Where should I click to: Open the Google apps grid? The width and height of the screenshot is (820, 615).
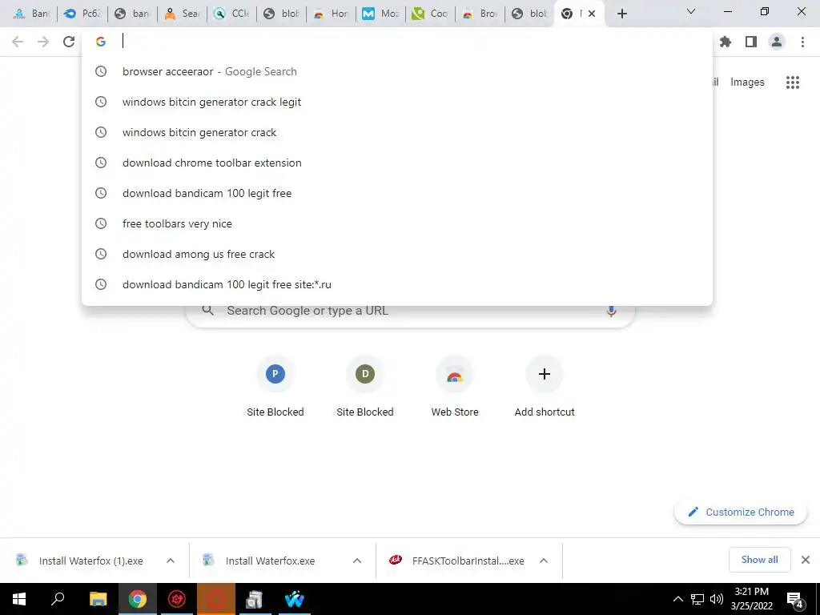792,82
